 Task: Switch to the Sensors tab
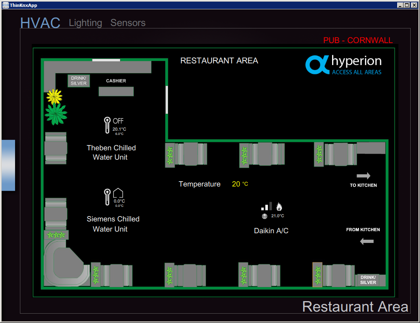click(x=128, y=23)
